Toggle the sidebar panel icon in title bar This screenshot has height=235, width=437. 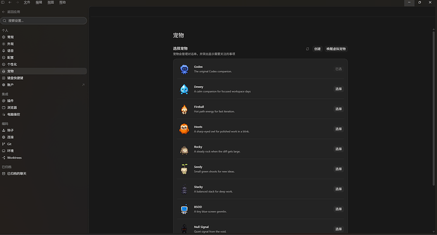(3, 3)
